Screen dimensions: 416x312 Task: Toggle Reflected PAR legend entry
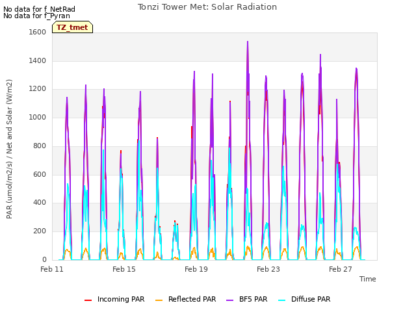186,299
